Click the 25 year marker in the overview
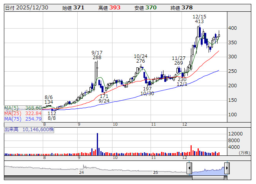Image resolution: width=256 pixels, height=184 pixels. (x=155, y=172)
